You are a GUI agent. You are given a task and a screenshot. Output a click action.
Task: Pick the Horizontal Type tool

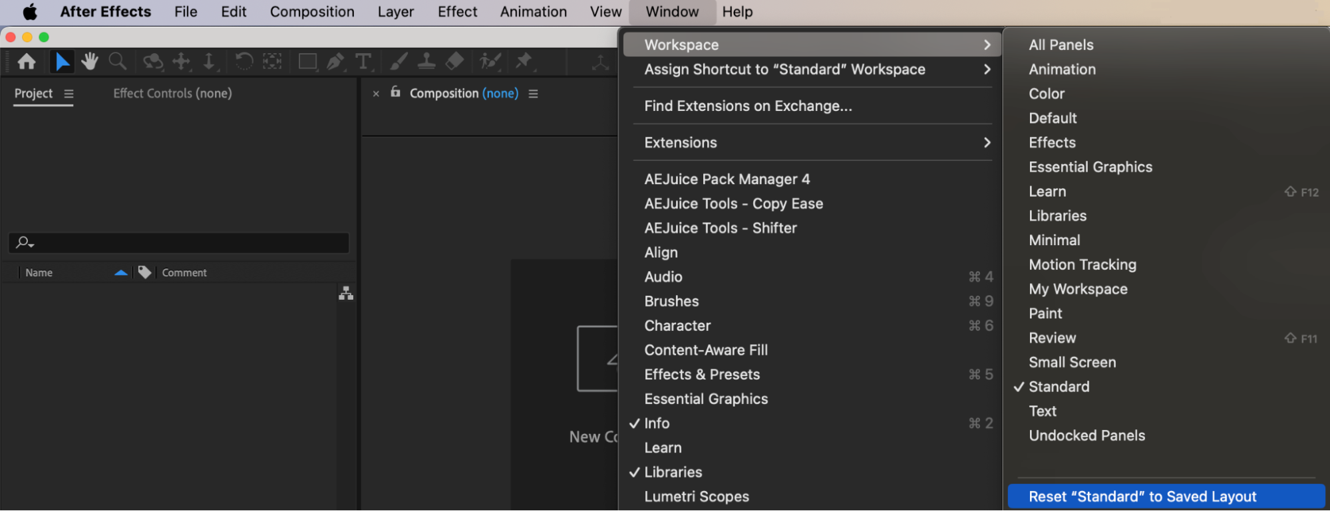pyautogui.click(x=363, y=62)
